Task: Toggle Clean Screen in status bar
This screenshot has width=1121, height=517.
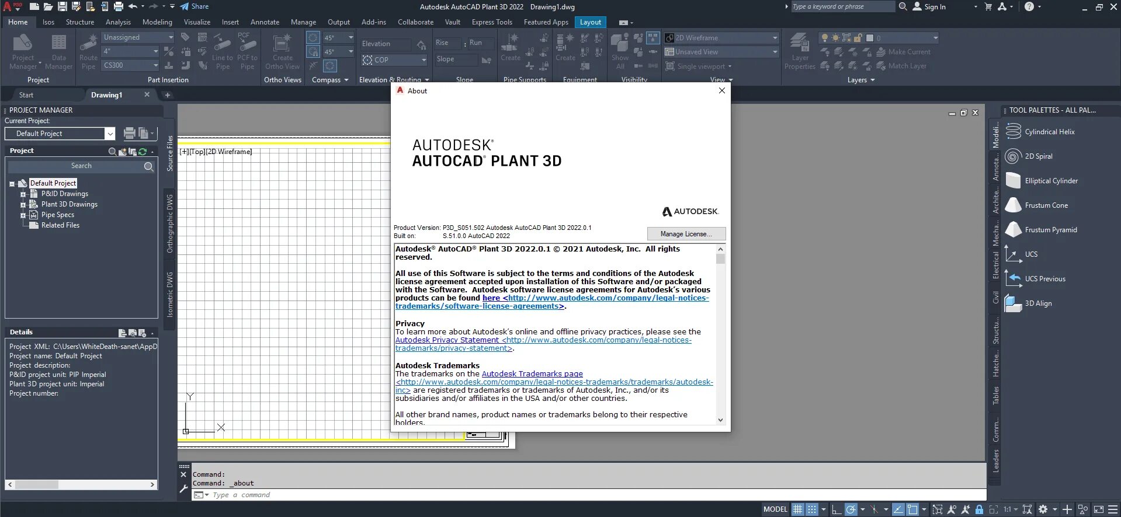Action: tap(1098, 509)
